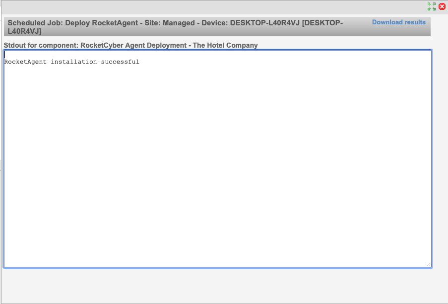The height and width of the screenshot is (304, 448).
Task: Click the text area resize grip corner
Action: point(429,265)
